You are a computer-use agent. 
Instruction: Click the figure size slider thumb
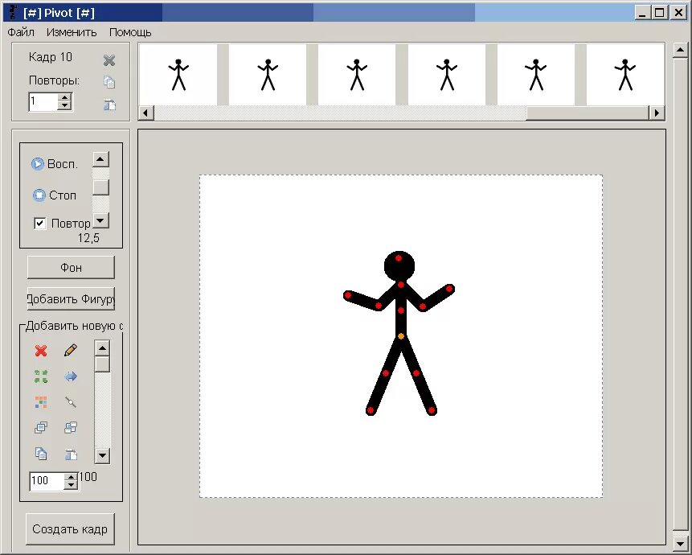click(102, 364)
